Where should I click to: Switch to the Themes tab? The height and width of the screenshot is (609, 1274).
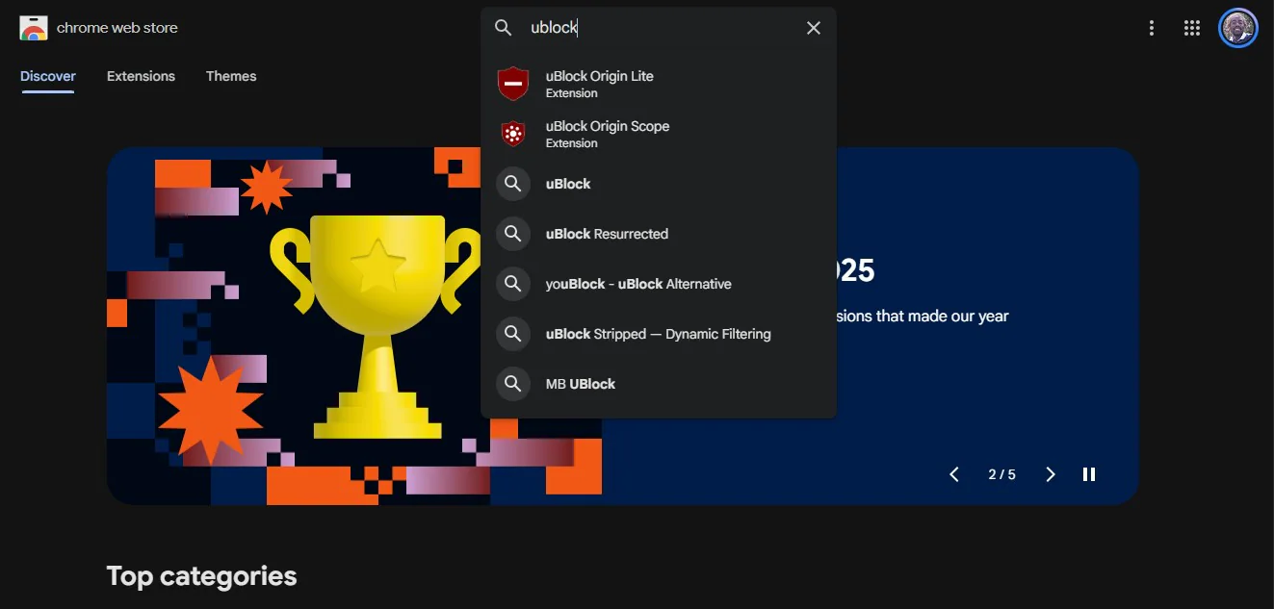point(231,76)
